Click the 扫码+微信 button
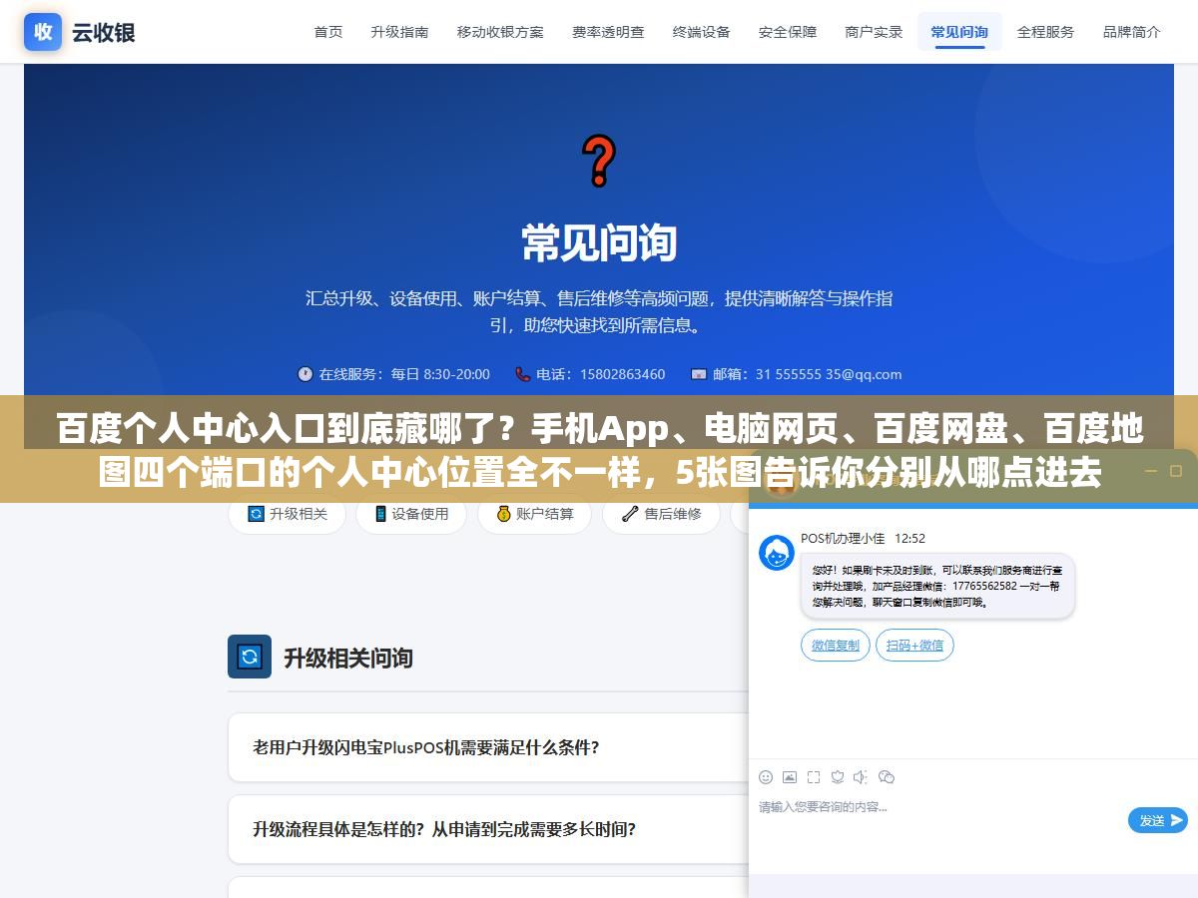Viewport: 1198px width, 898px height. (x=914, y=645)
